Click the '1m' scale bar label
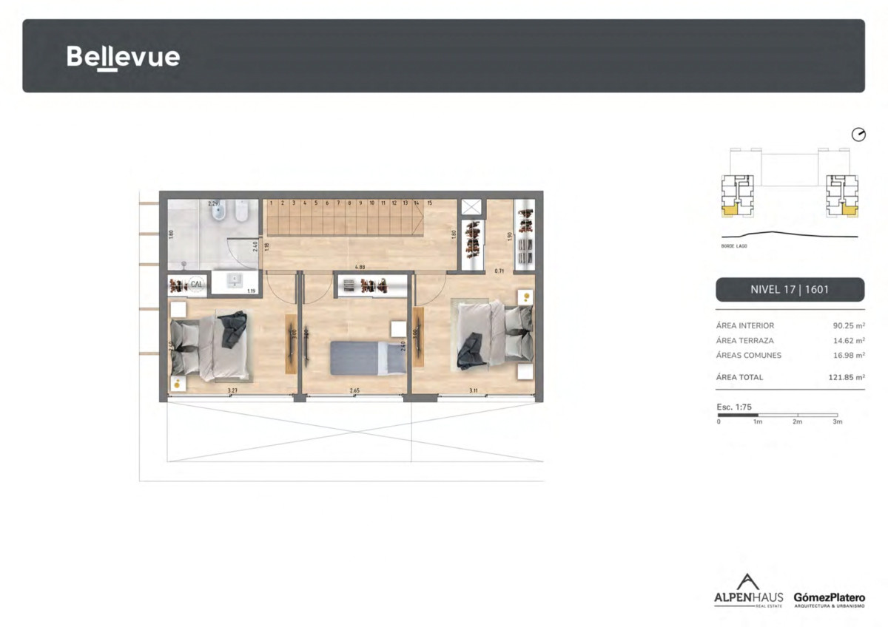 758,422
